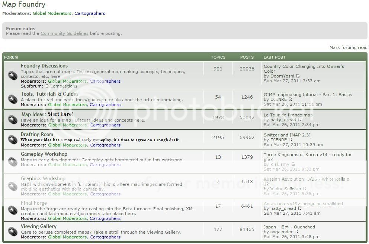The height and width of the screenshot is (244, 369).
Task: Open the Gameplay Workshop forum
Action: pos(44,154)
